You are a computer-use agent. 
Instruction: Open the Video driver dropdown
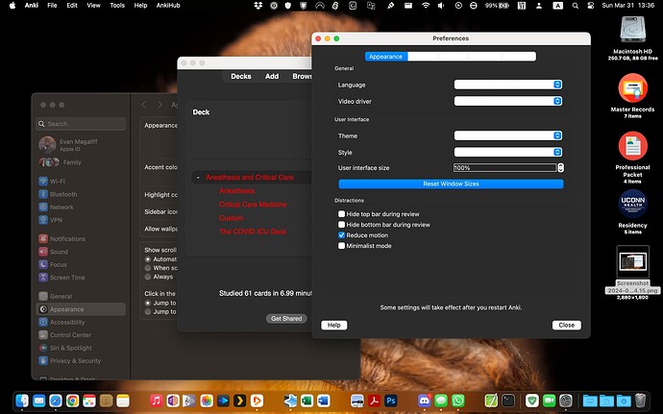508,101
